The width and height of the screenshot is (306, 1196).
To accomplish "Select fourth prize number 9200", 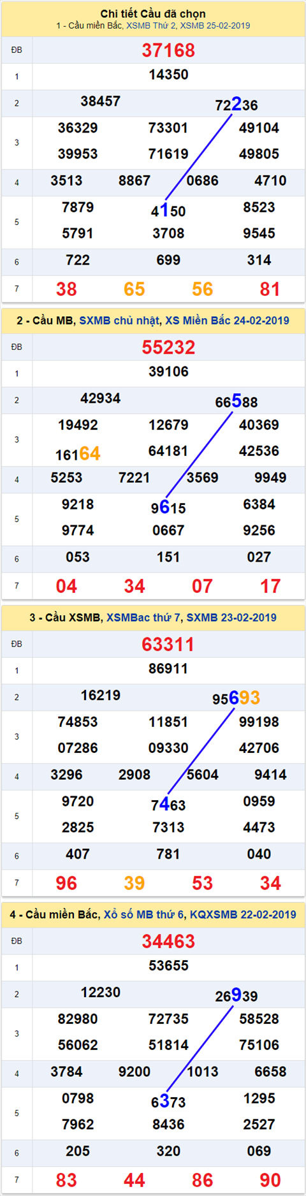I will [x=135, y=1072].
